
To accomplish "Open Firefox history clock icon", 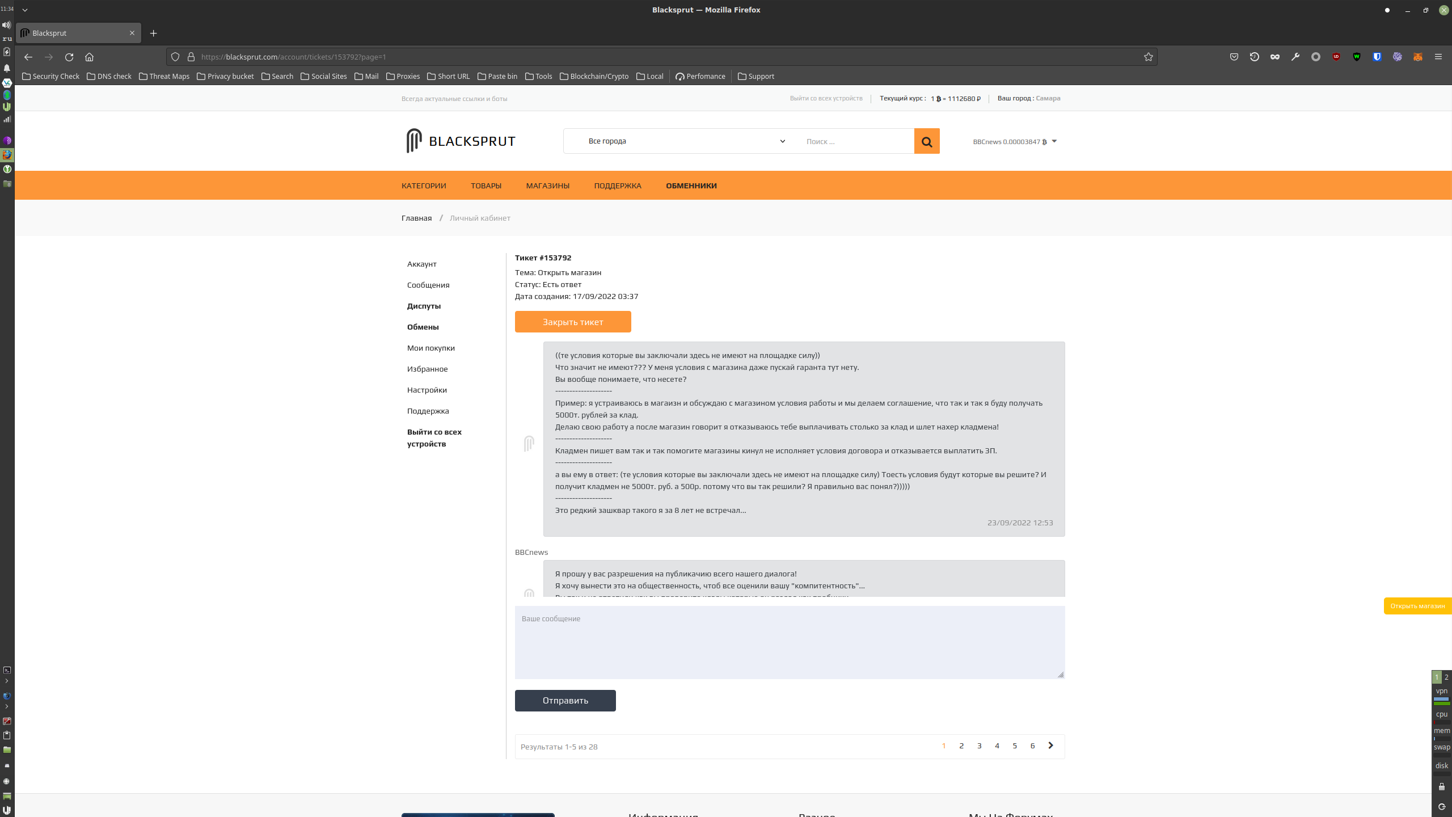I will [x=1255, y=57].
